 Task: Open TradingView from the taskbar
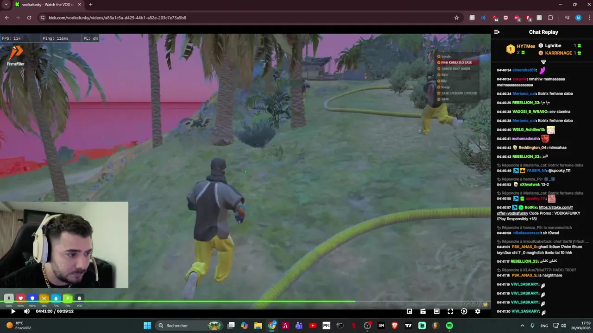(x=408, y=326)
